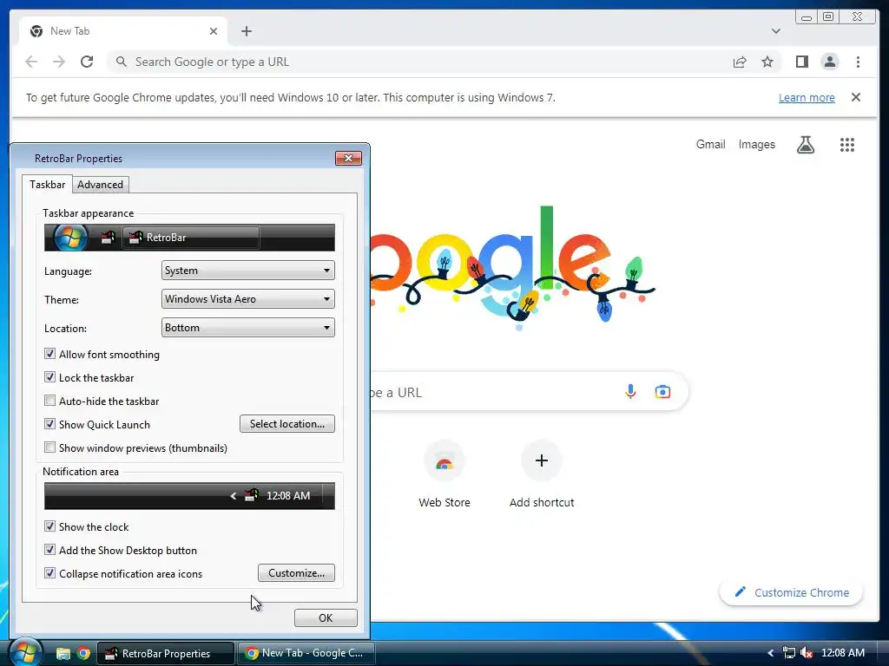Open a new tab with plus button
Image resolution: width=889 pixels, height=666 pixels.
coord(246,31)
